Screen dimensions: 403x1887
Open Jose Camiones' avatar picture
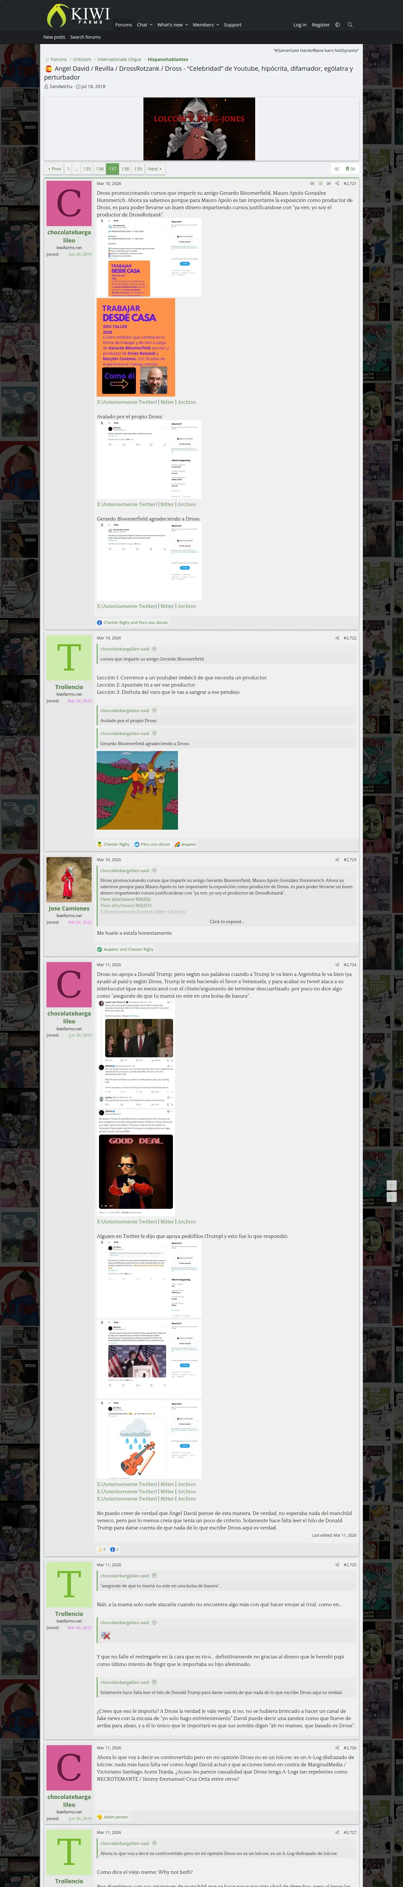(69, 879)
